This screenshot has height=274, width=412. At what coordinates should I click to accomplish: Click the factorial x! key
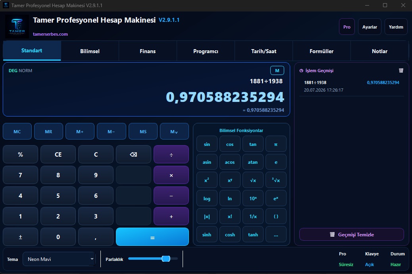click(x=230, y=217)
